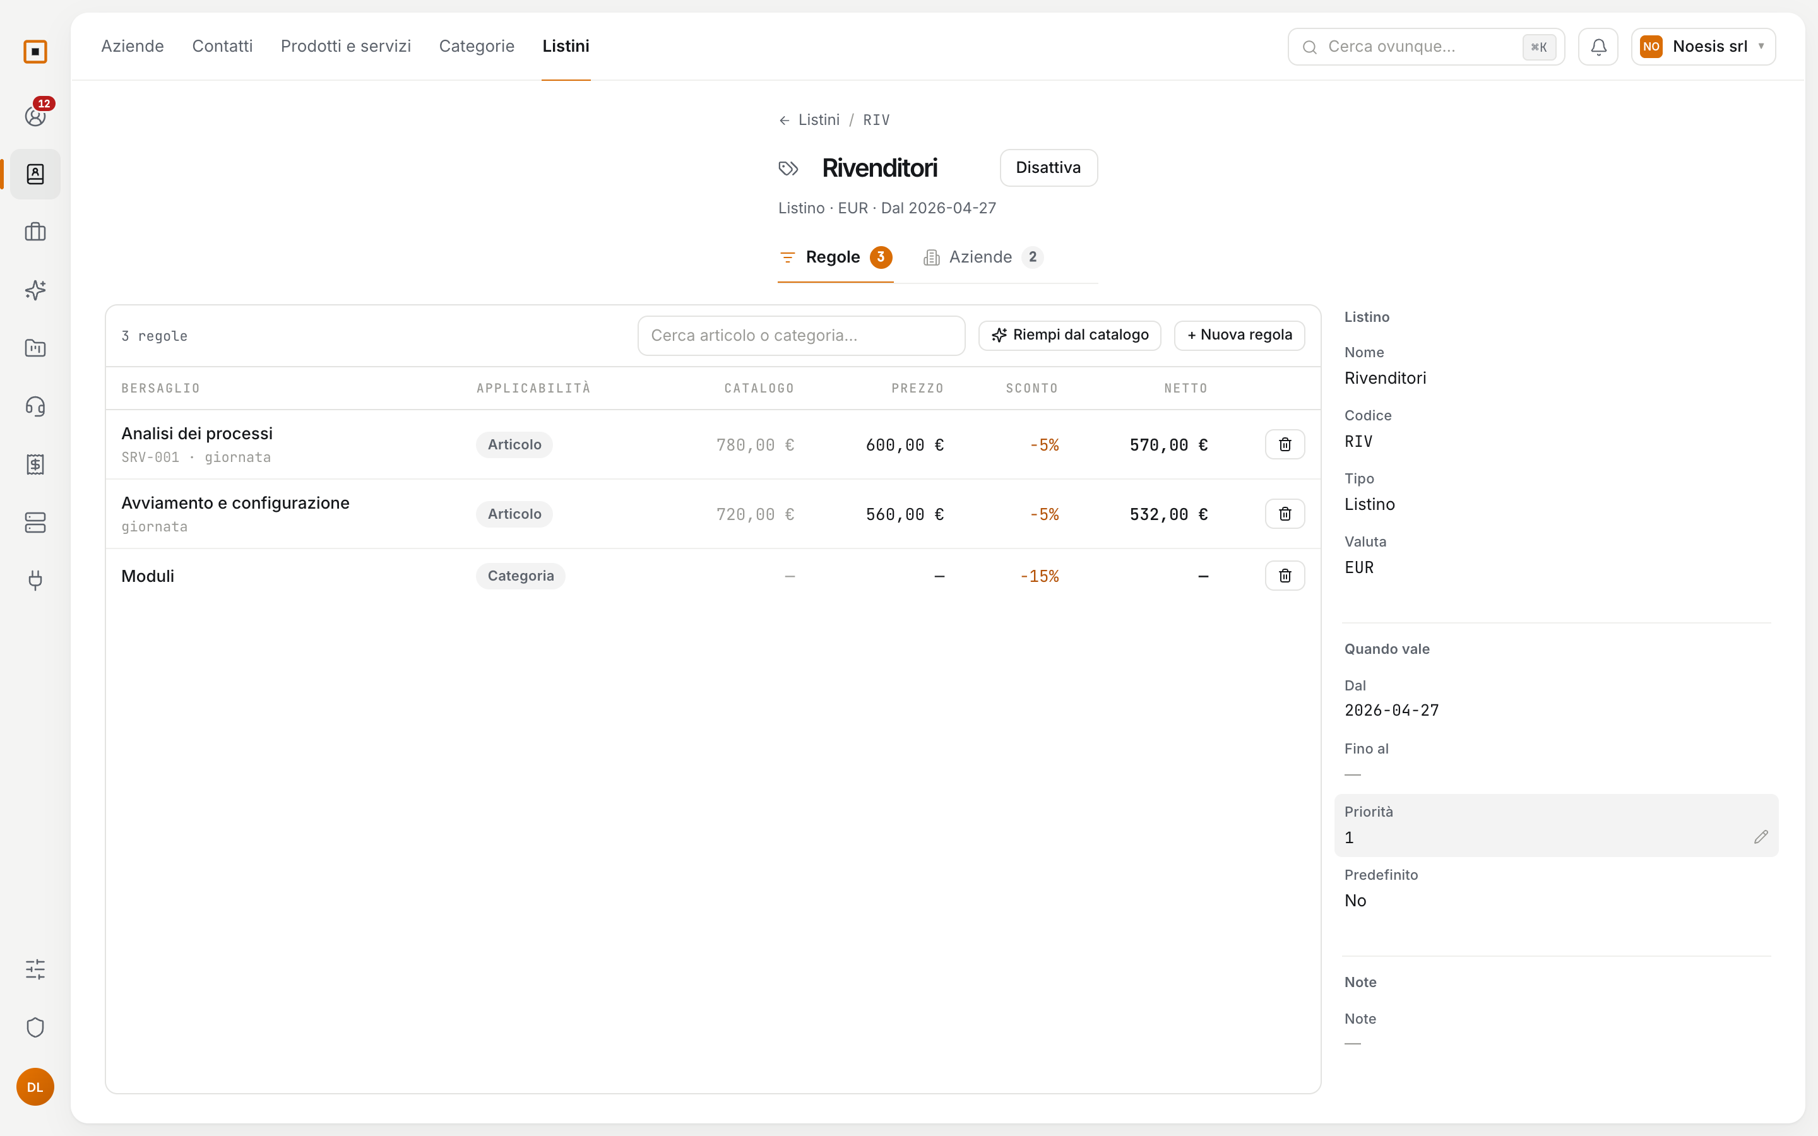Open the Noesis srl company dropdown
The width and height of the screenshot is (1818, 1136).
tap(1703, 47)
